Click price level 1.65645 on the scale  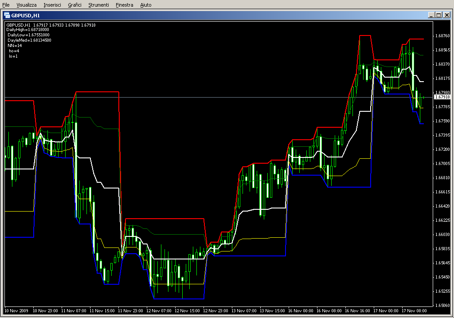[443, 263]
